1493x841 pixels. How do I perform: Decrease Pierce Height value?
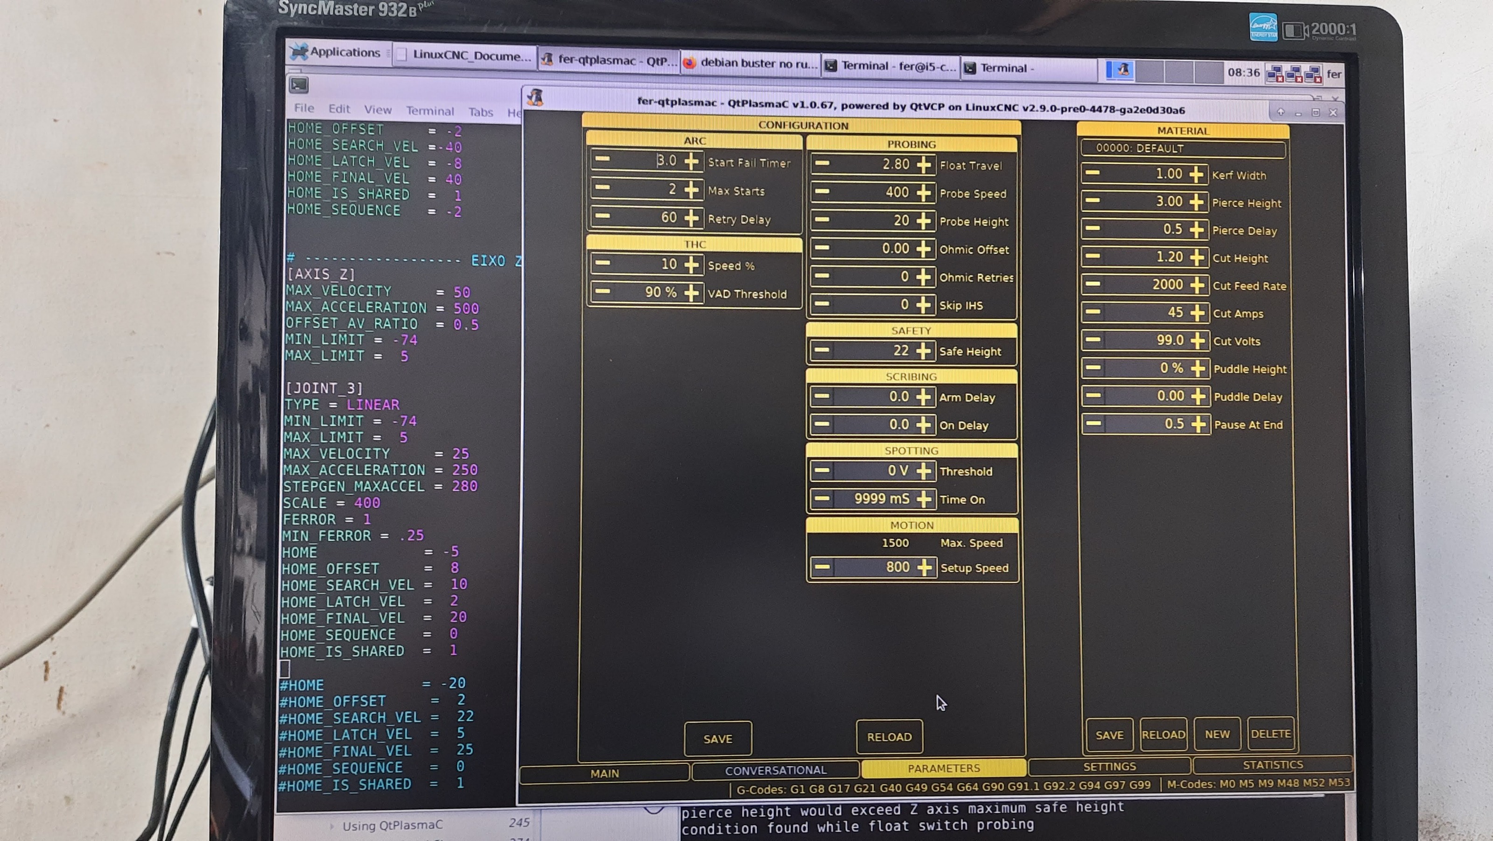point(1093,201)
